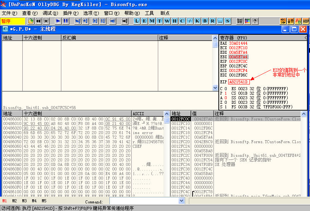This screenshot has width=310, height=211.
Task: Open the CPU window (C button)
Action: point(182,21)
